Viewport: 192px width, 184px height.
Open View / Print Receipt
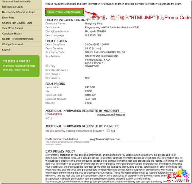coord(13,28)
